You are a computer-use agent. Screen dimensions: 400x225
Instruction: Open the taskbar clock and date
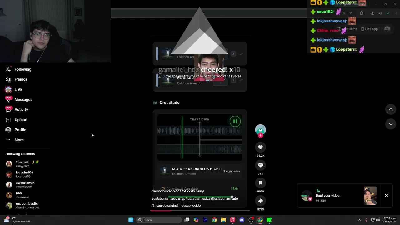[390, 220]
